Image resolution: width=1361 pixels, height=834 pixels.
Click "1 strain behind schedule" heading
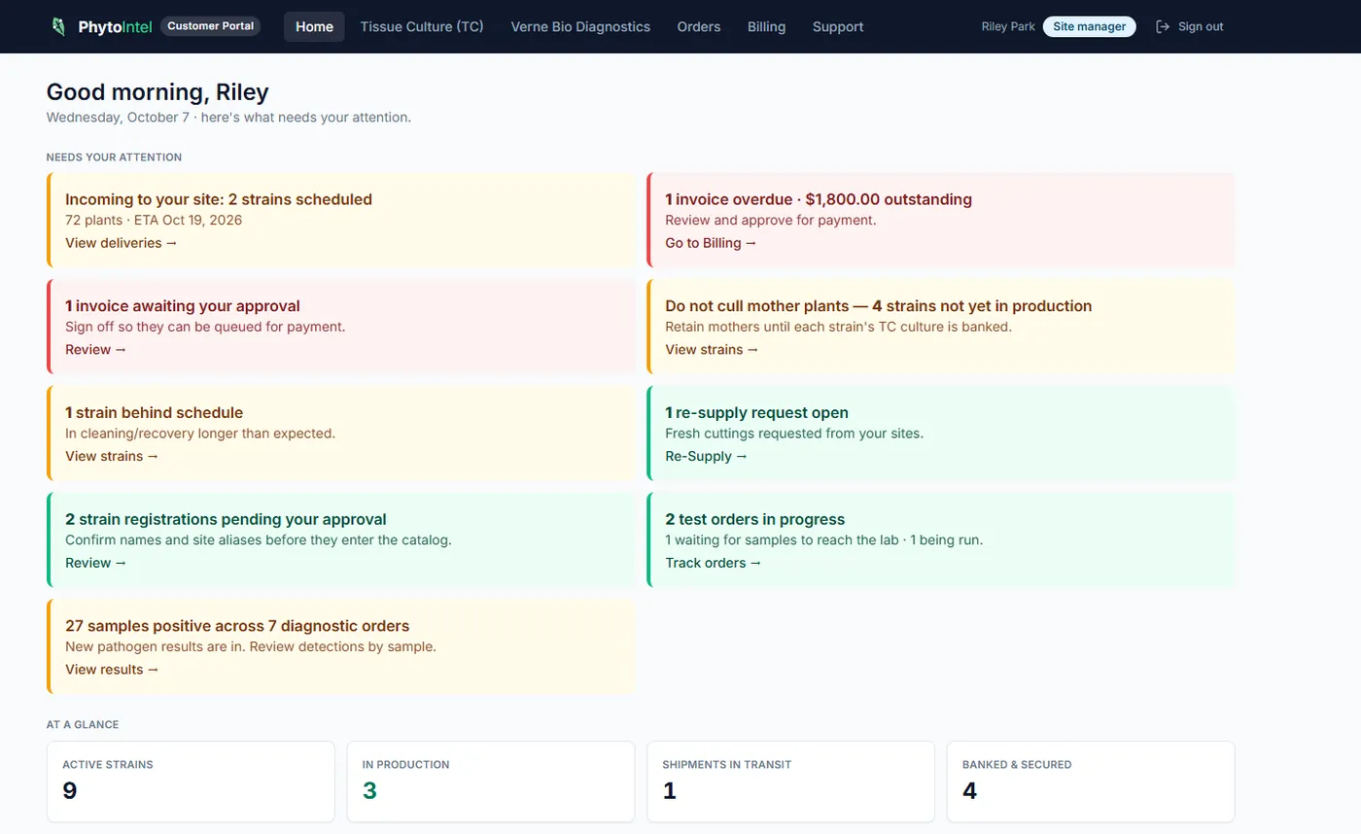tap(155, 412)
